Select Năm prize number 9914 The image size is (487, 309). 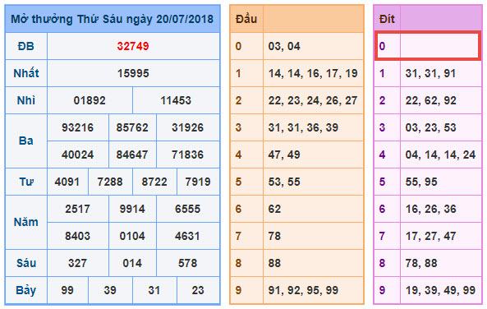pos(132,209)
